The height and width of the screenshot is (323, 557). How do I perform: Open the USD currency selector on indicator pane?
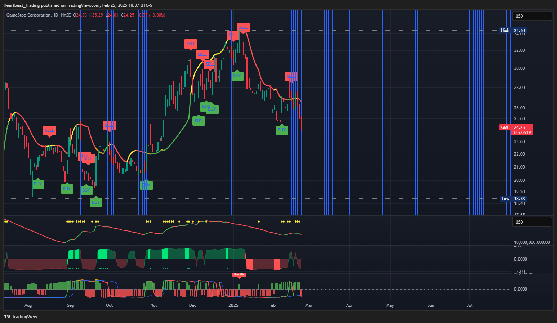532,222
